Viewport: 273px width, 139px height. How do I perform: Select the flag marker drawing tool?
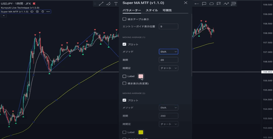pyautogui.click(x=219, y=4)
